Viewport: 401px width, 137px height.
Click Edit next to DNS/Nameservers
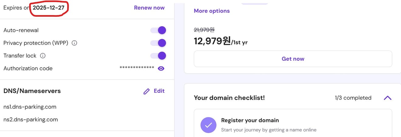(159, 91)
